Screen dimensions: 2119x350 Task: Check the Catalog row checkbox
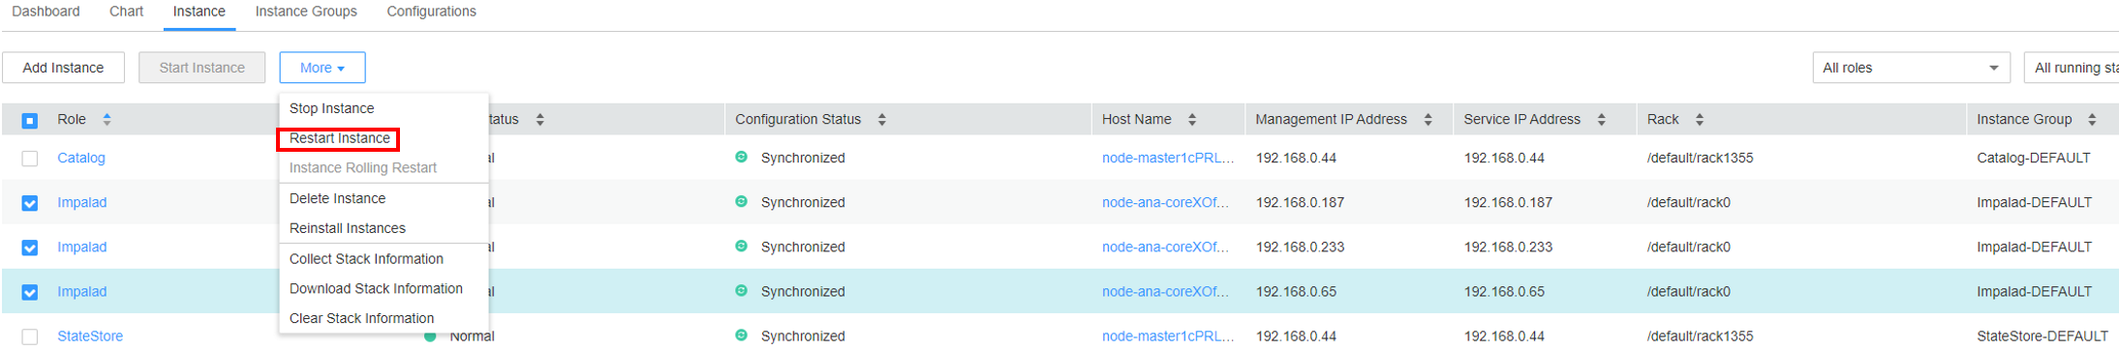[x=30, y=159]
